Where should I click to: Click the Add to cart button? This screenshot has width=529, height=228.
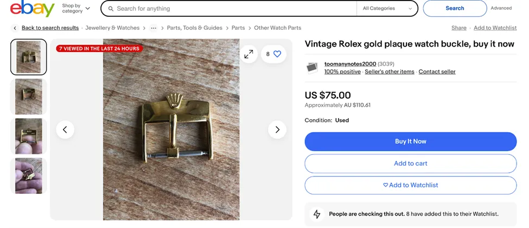(411, 164)
